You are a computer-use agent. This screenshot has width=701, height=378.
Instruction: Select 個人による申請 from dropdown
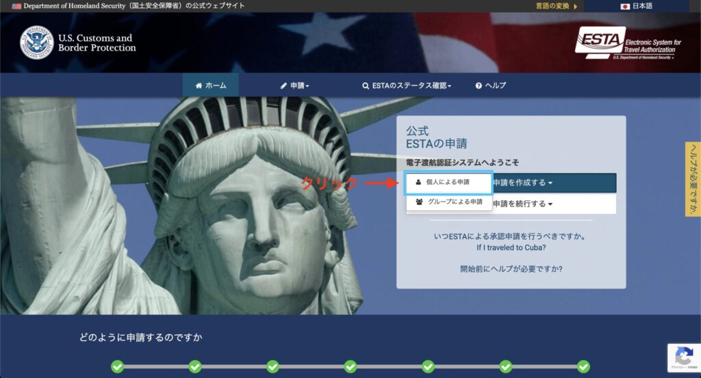448,183
